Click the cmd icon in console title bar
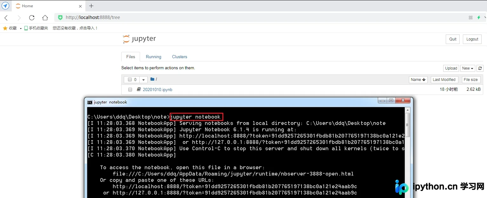This screenshot has height=198, width=487. [x=90, y=102]
